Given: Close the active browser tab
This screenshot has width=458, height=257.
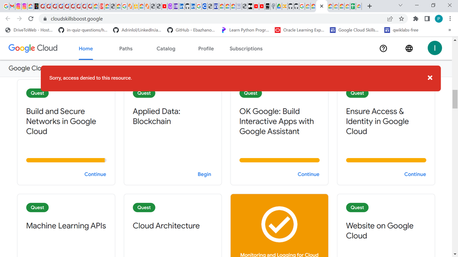Looking at the screenshot, I should click(x=321, y=6).
